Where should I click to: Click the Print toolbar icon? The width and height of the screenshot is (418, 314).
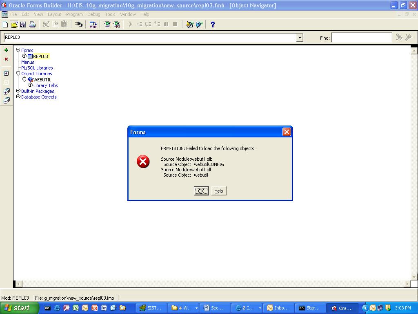pyautogui.click(x=32, y=25)
